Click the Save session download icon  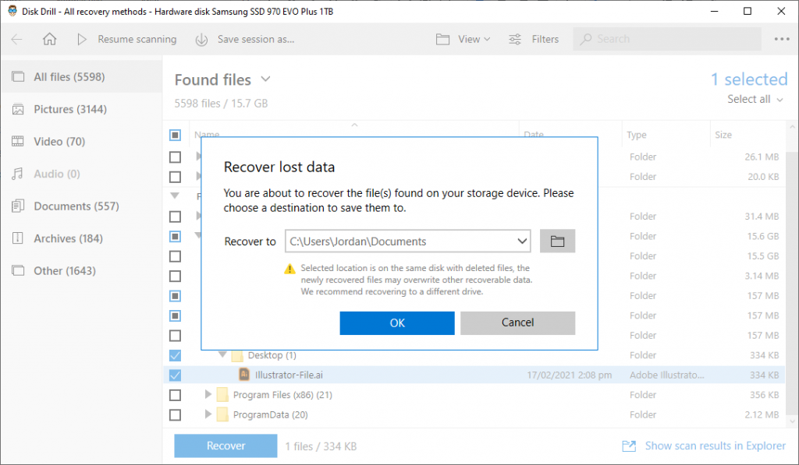pyautogui.click(x=202, y=39)
